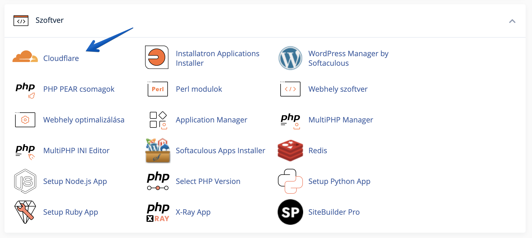The image size is (532, 238).
Task: Click the Cloudflare cloud icon
Action: click(25, 57)
